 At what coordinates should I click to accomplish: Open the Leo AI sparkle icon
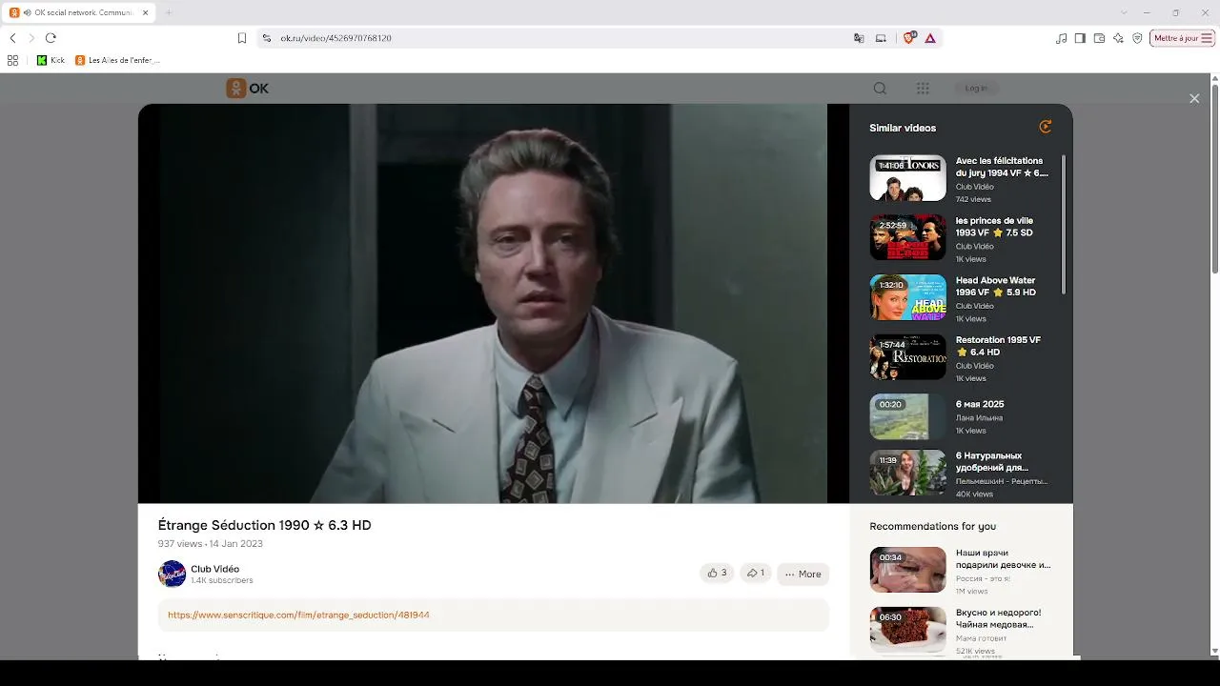coord(1118,38)
